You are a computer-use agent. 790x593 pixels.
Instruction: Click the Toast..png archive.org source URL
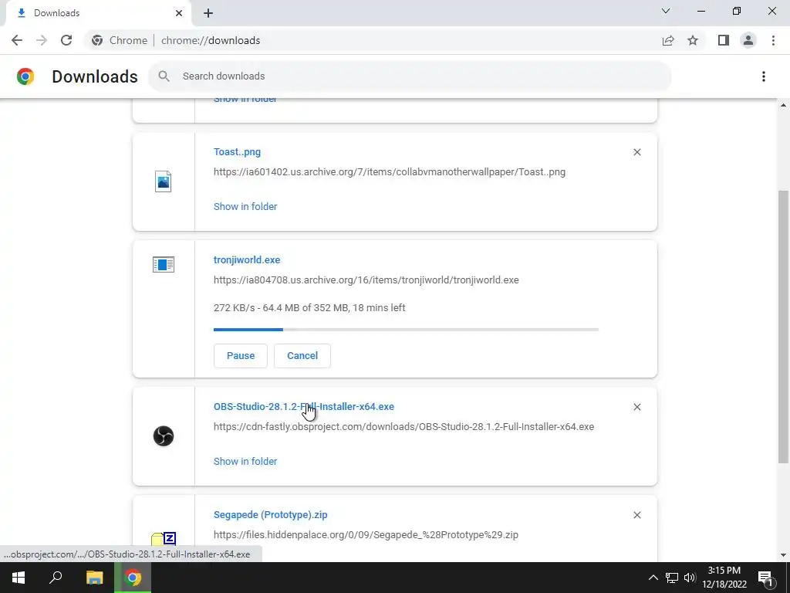pos(390,172)
